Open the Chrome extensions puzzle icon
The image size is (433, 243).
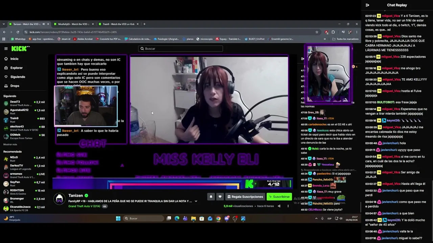click(333, 32)
